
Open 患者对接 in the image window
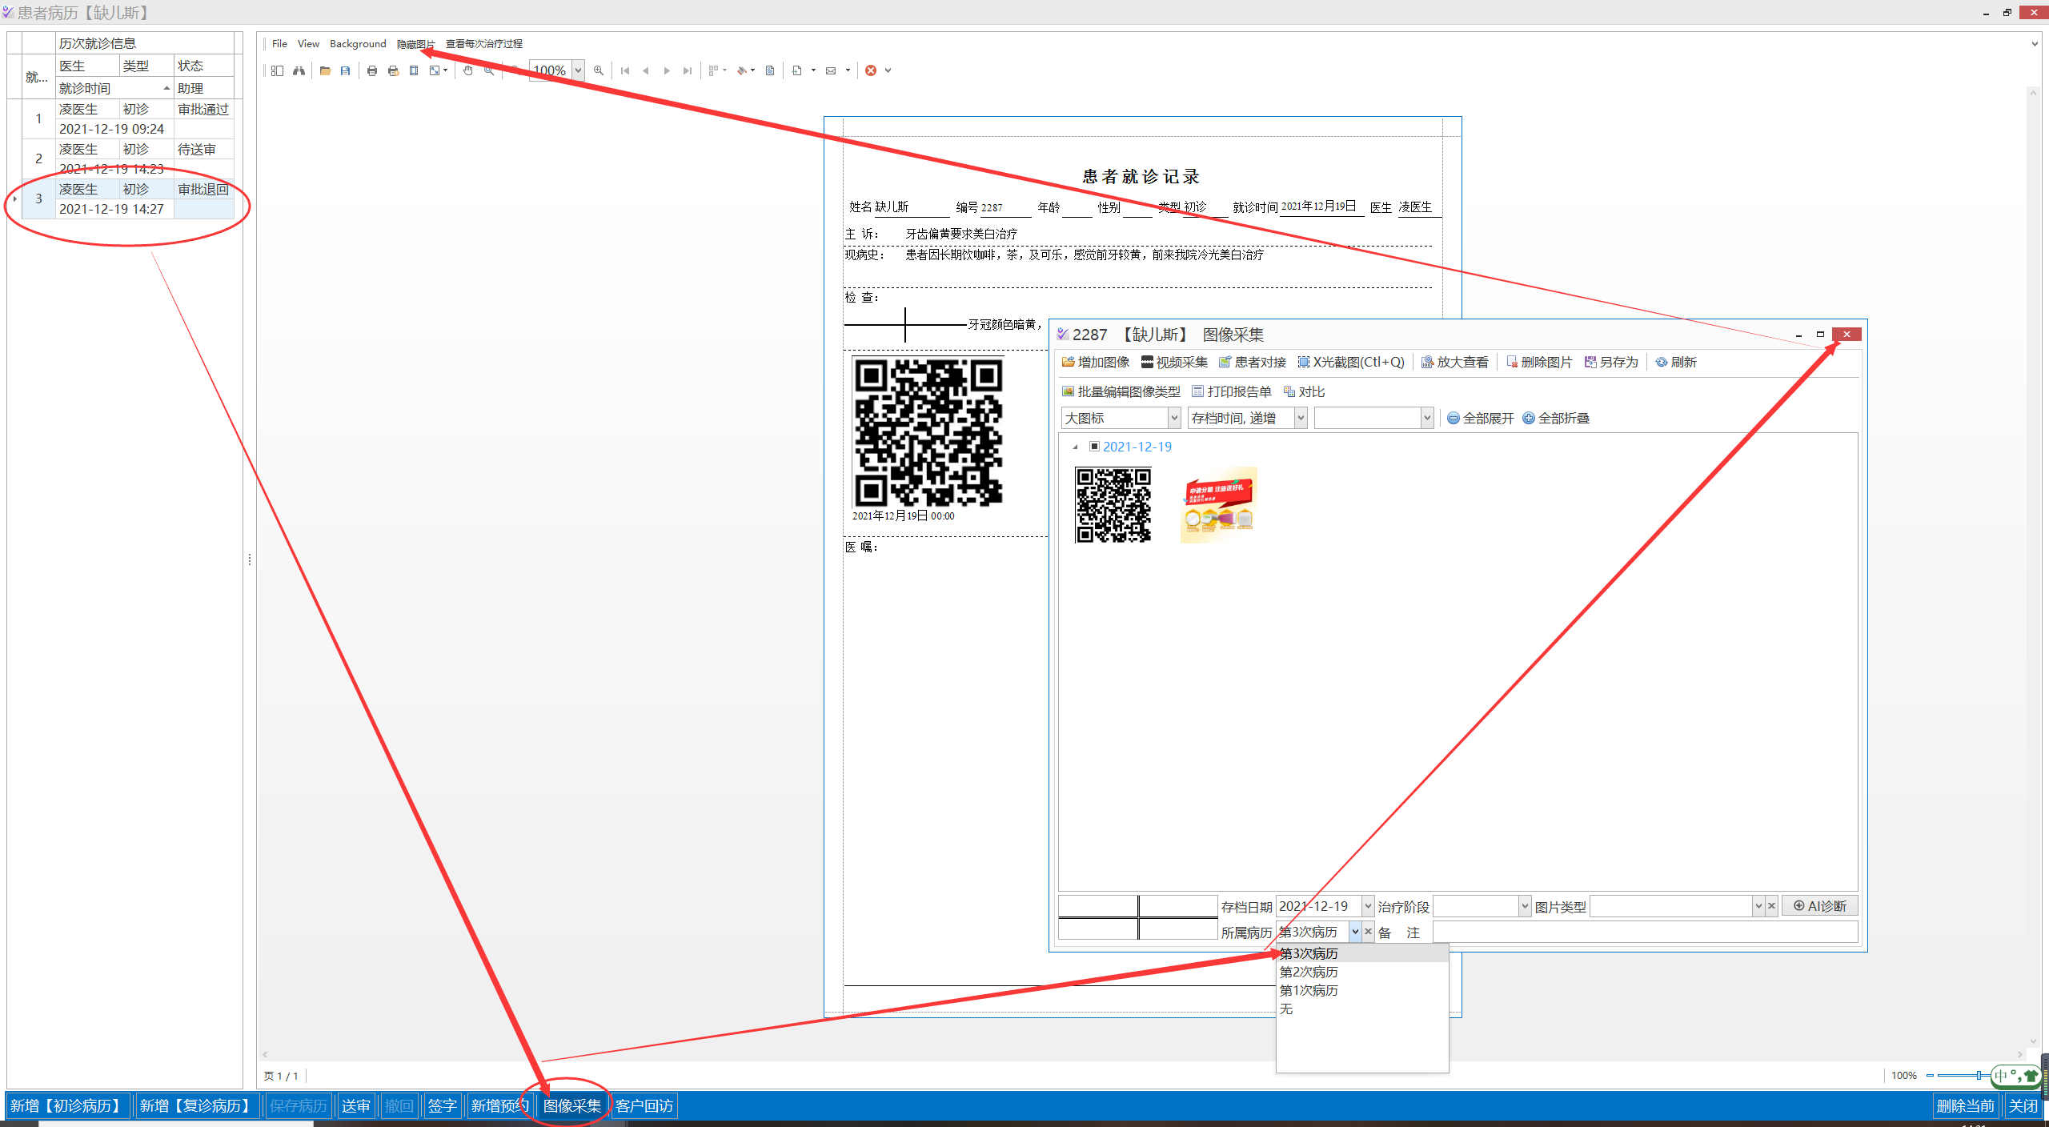[x=1252, y=362]
